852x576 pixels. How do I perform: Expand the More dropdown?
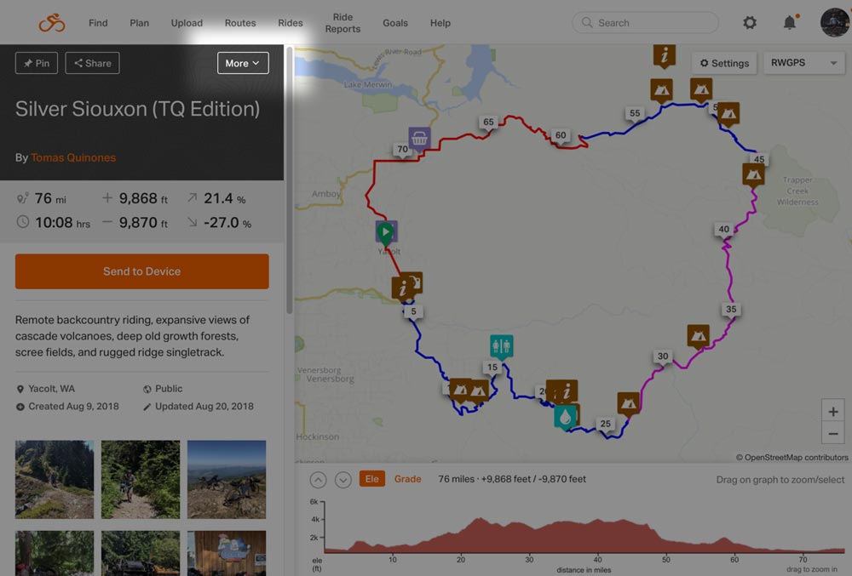click(x=243, y=63)
